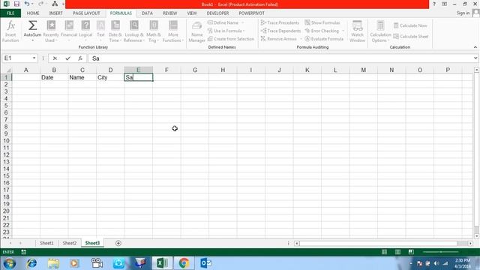Click Create from Selection
480x270 pixels.
click(x=231, y=39)
